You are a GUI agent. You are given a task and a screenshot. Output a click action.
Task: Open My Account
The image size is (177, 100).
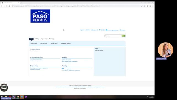coord(54,43)
